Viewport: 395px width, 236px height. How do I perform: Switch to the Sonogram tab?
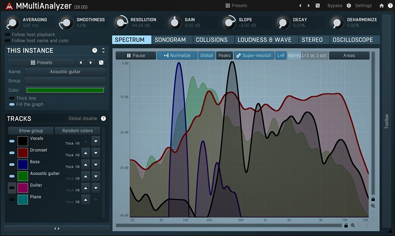(170, 40)
